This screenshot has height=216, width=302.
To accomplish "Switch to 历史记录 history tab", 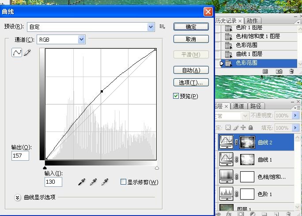I will [x=226, y=20].
